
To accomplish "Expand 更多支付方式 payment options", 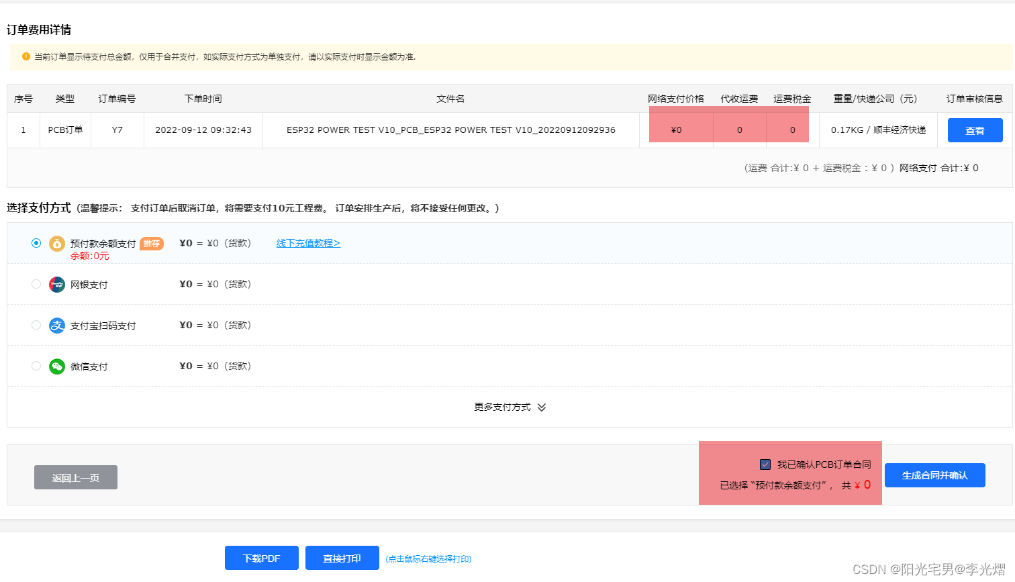I will 510,407.
